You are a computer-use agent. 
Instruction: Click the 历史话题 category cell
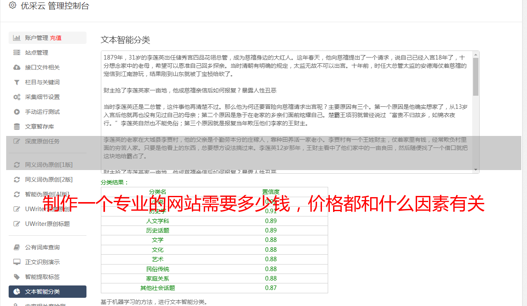tap(158, 230)
